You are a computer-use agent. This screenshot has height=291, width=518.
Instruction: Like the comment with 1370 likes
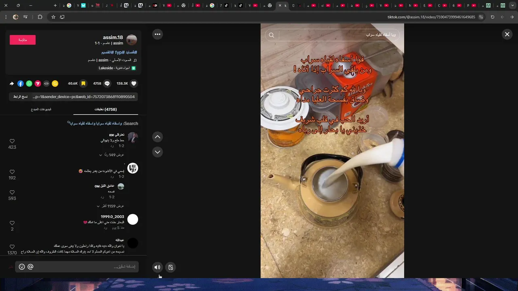pyautogui.click(x=12, y=247)
